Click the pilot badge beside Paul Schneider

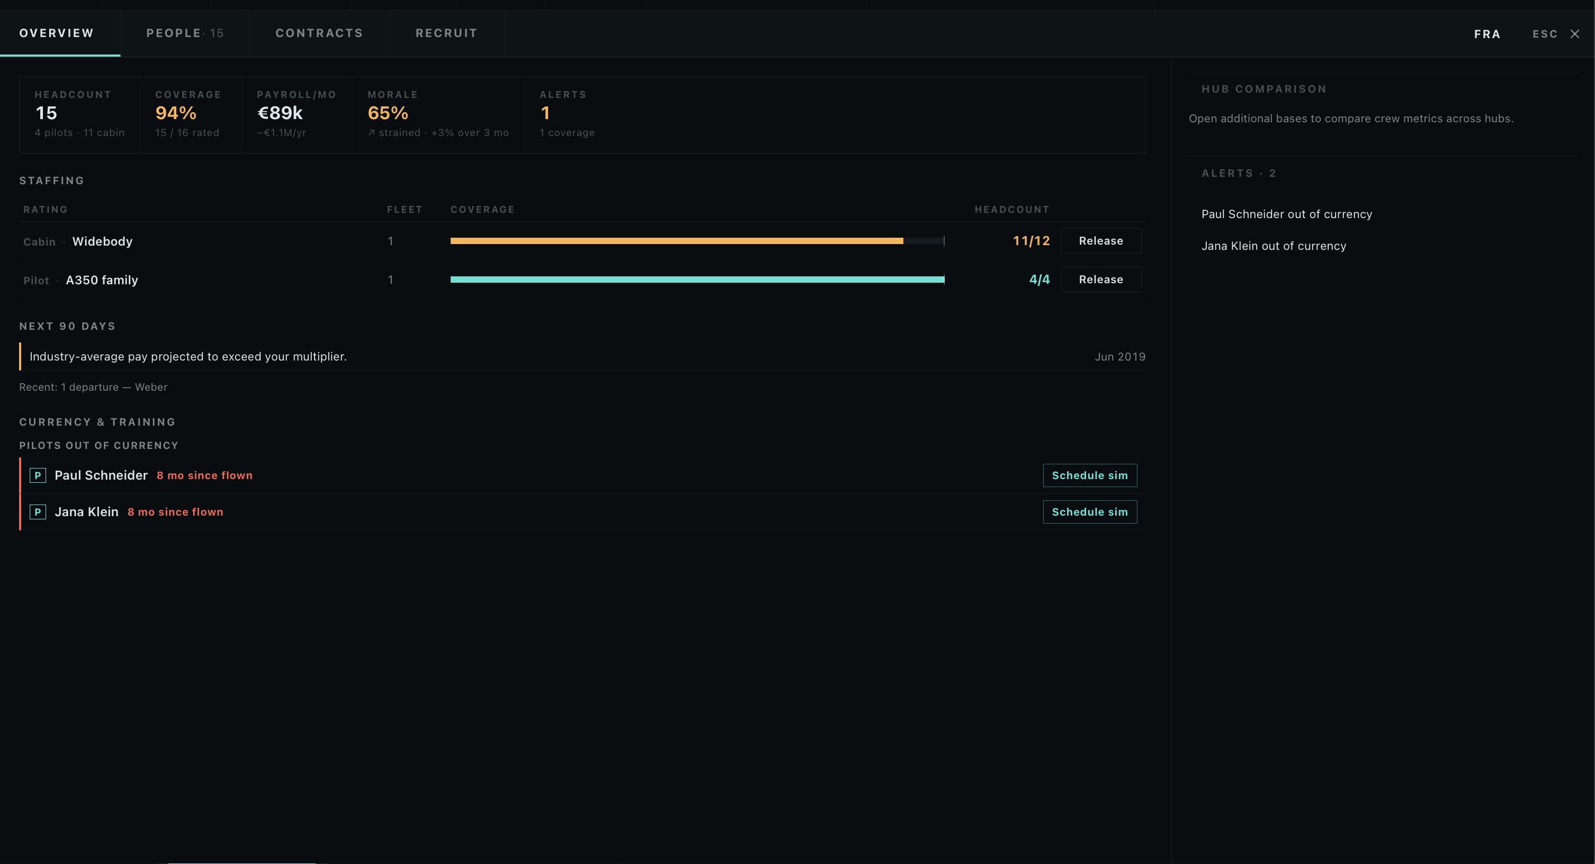click(x=38, y=475)
